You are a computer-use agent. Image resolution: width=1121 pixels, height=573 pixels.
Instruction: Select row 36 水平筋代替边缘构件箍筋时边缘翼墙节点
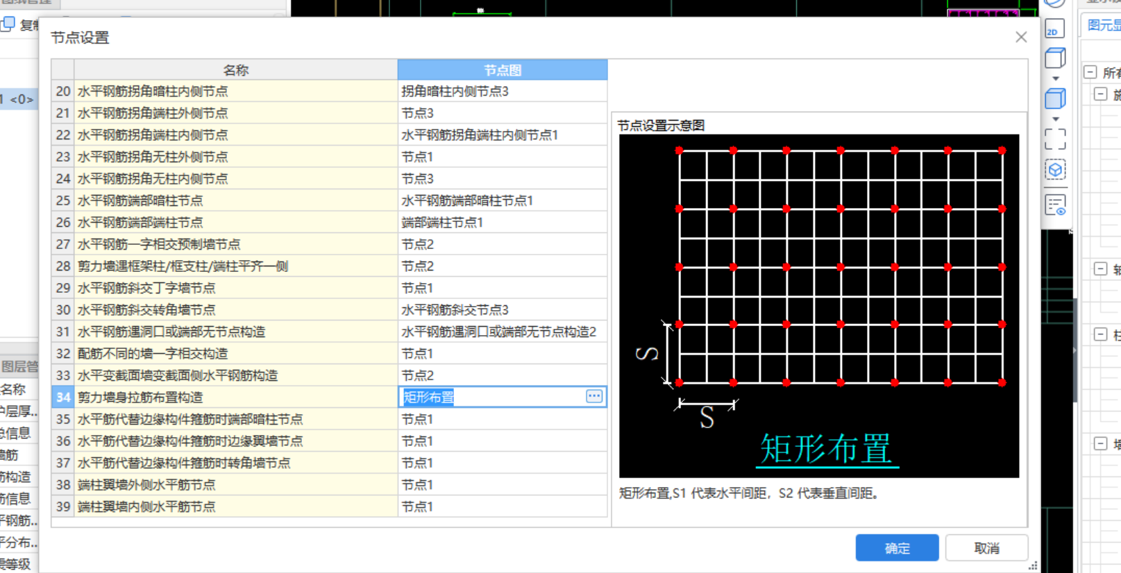pos(236,441)
